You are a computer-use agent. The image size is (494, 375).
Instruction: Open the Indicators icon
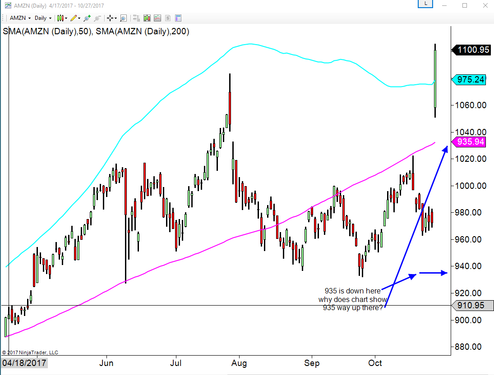point(157,18)
